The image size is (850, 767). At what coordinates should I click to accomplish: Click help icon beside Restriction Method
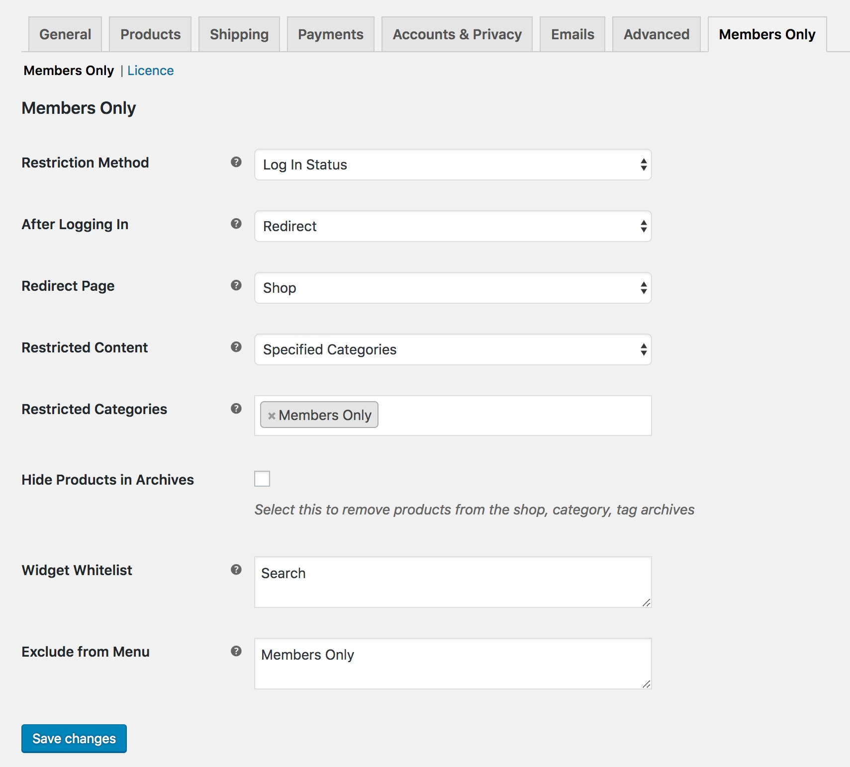point(236,162)
